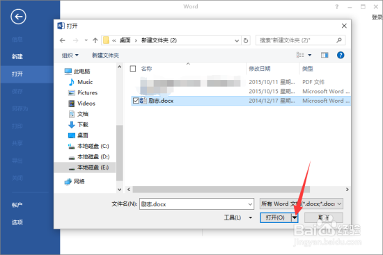Open the view options dropdown arrow

tap(310, 55)
